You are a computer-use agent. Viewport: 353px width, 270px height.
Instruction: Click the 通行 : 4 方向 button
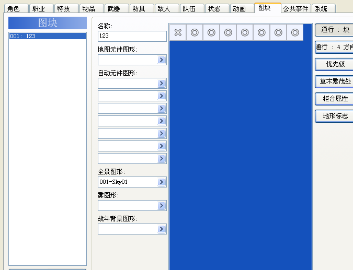click(x=334, y=47)
